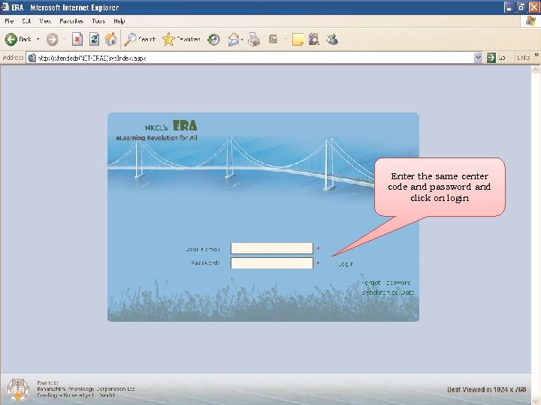Open the Search pane

(140, 39)
